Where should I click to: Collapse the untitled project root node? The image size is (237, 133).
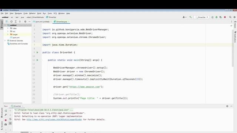pyautogui.click(x=5, y=25)
